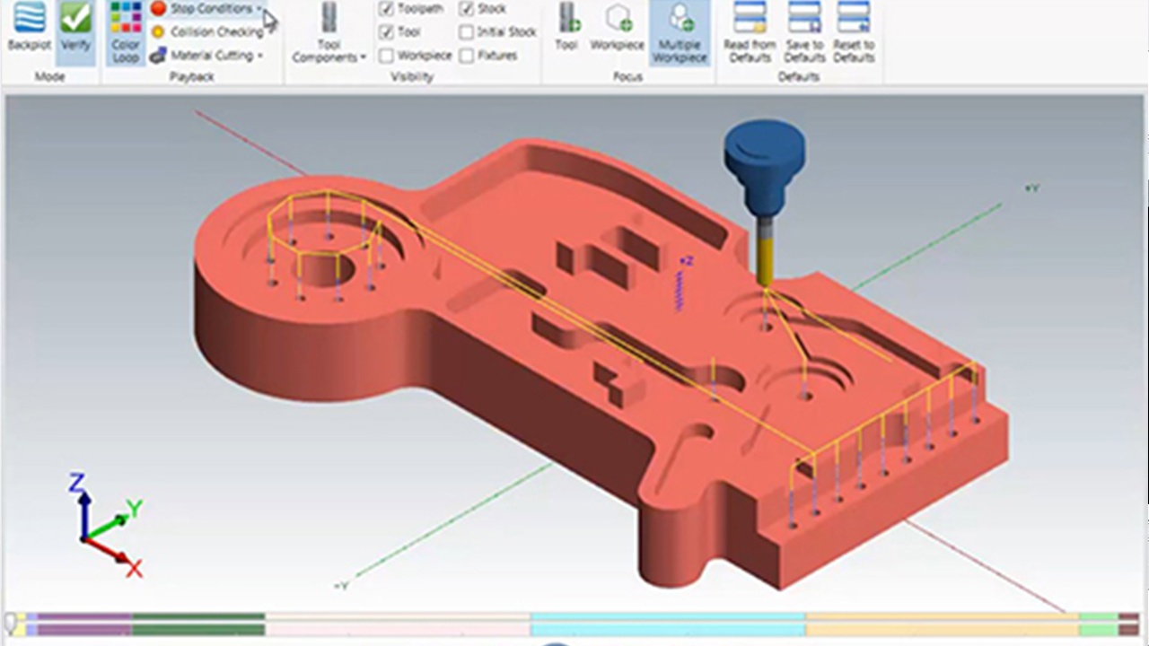Click Reset to Defaults

[854, 32]
